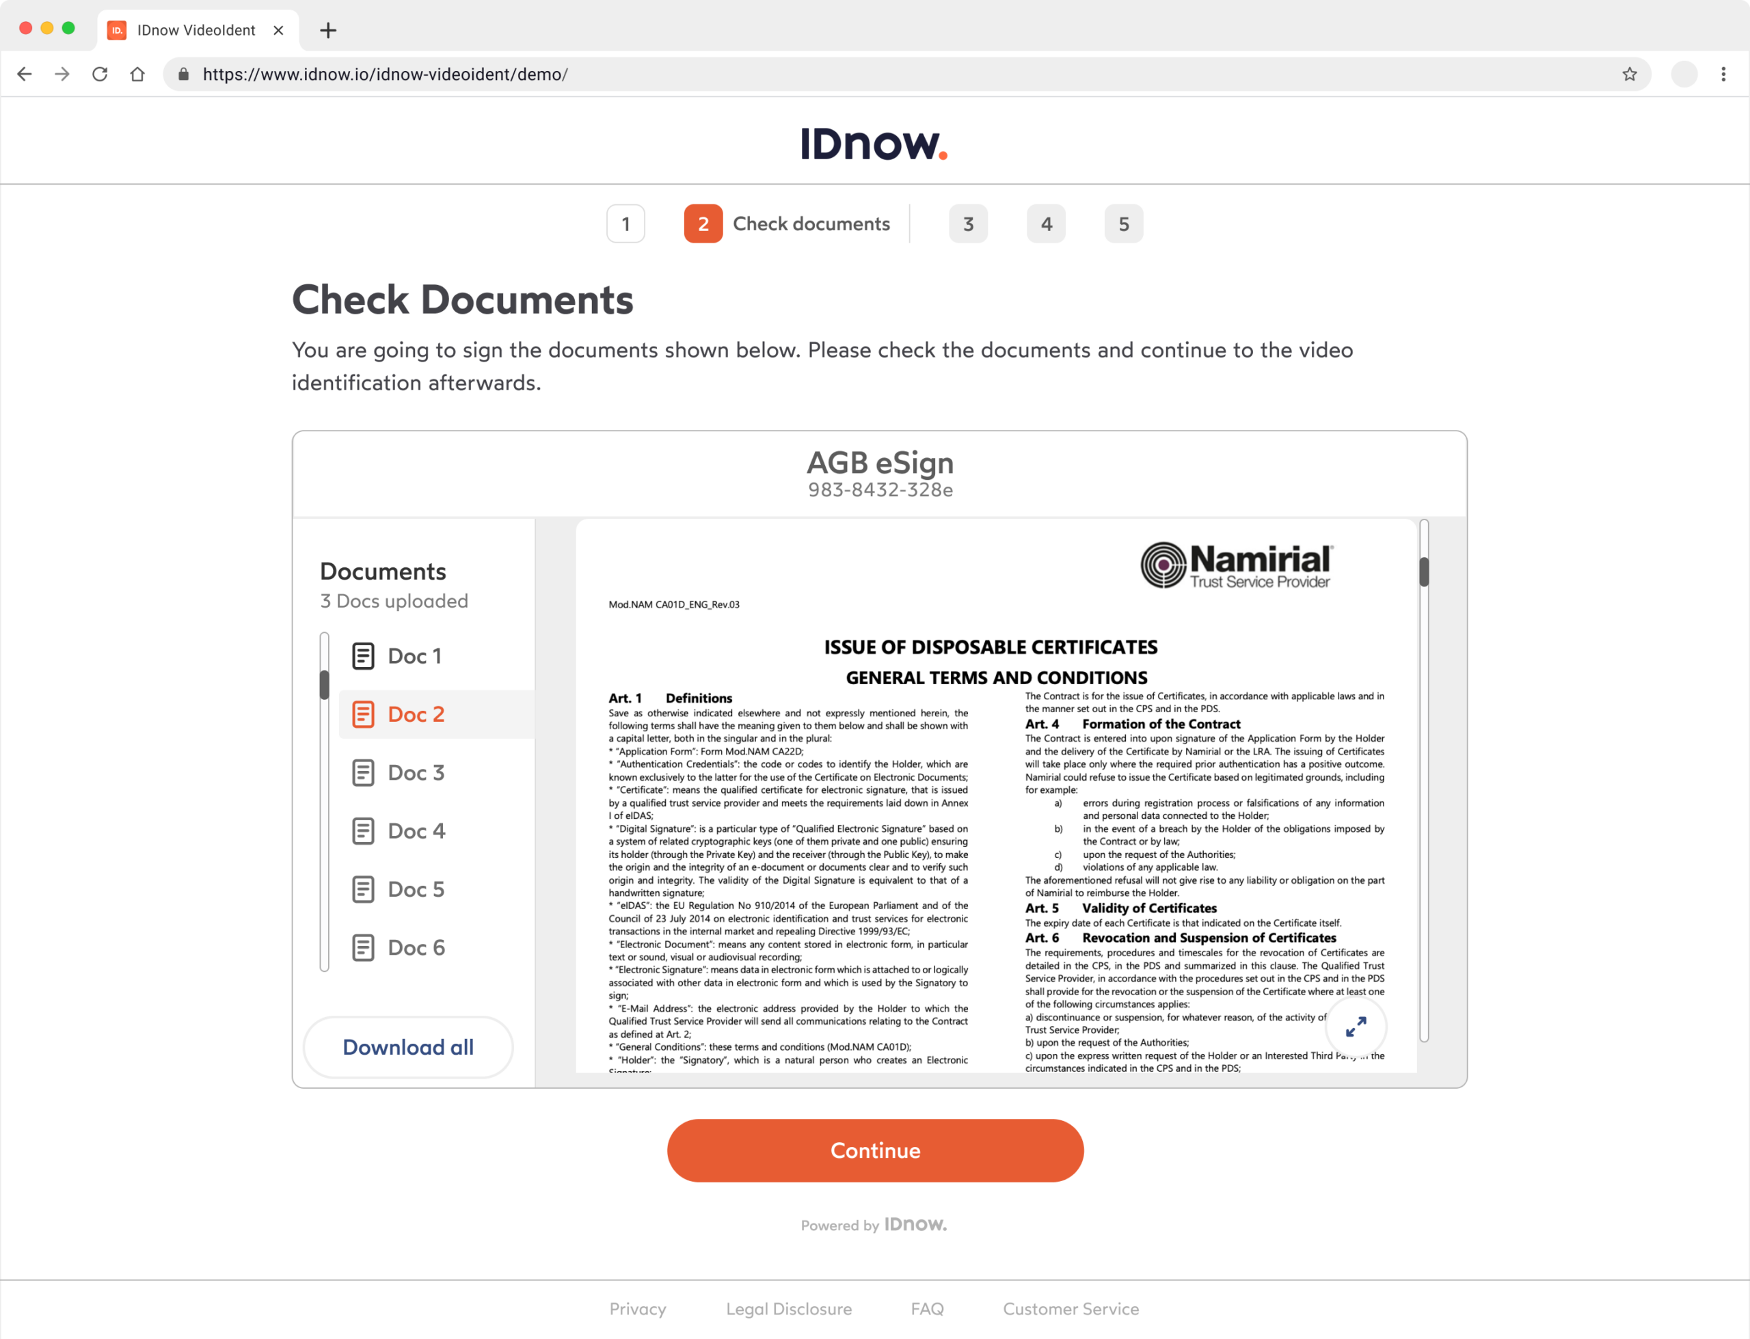This screenshot has height=1339, width=1750.
Task: Click 'Art. 4 Formation of the Contract' heading
Action: click(x=1133, y=724)
